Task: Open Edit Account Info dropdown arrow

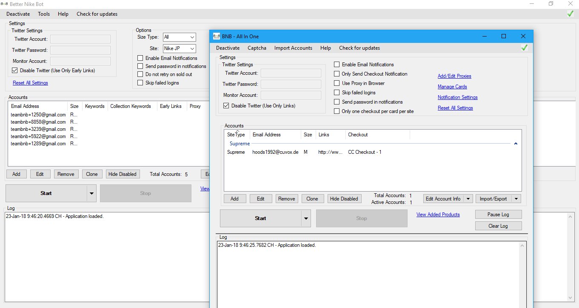Action: tap(468, 199)
